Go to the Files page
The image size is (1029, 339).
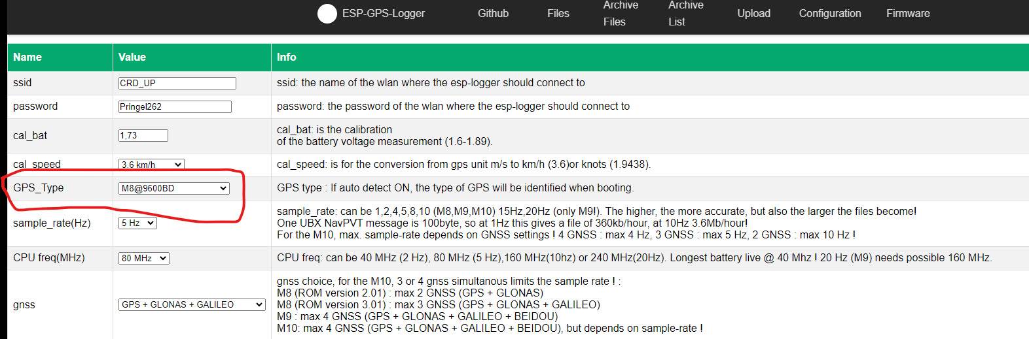point(558,13)
